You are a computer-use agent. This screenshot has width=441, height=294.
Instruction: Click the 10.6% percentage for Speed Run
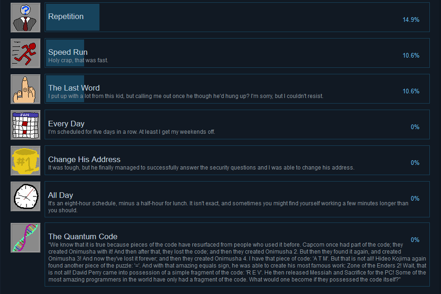[x=411, y=55]
